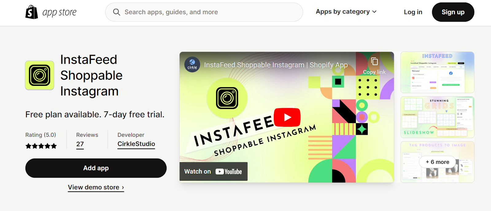This screenshot has width=491, height=211.
Task: Click the app store wordmark text
Action: pyautogui.click(x=60, y=12)
